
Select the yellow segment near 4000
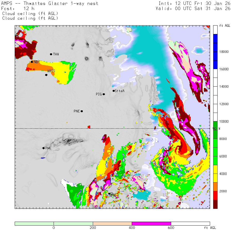[x=215, y=174]
